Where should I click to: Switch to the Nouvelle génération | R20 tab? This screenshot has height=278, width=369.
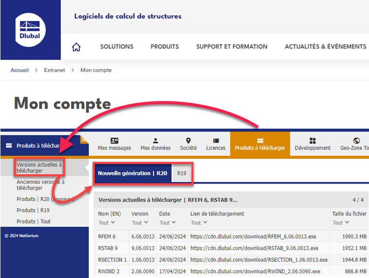pyautogui.click(x=133, y=173)
